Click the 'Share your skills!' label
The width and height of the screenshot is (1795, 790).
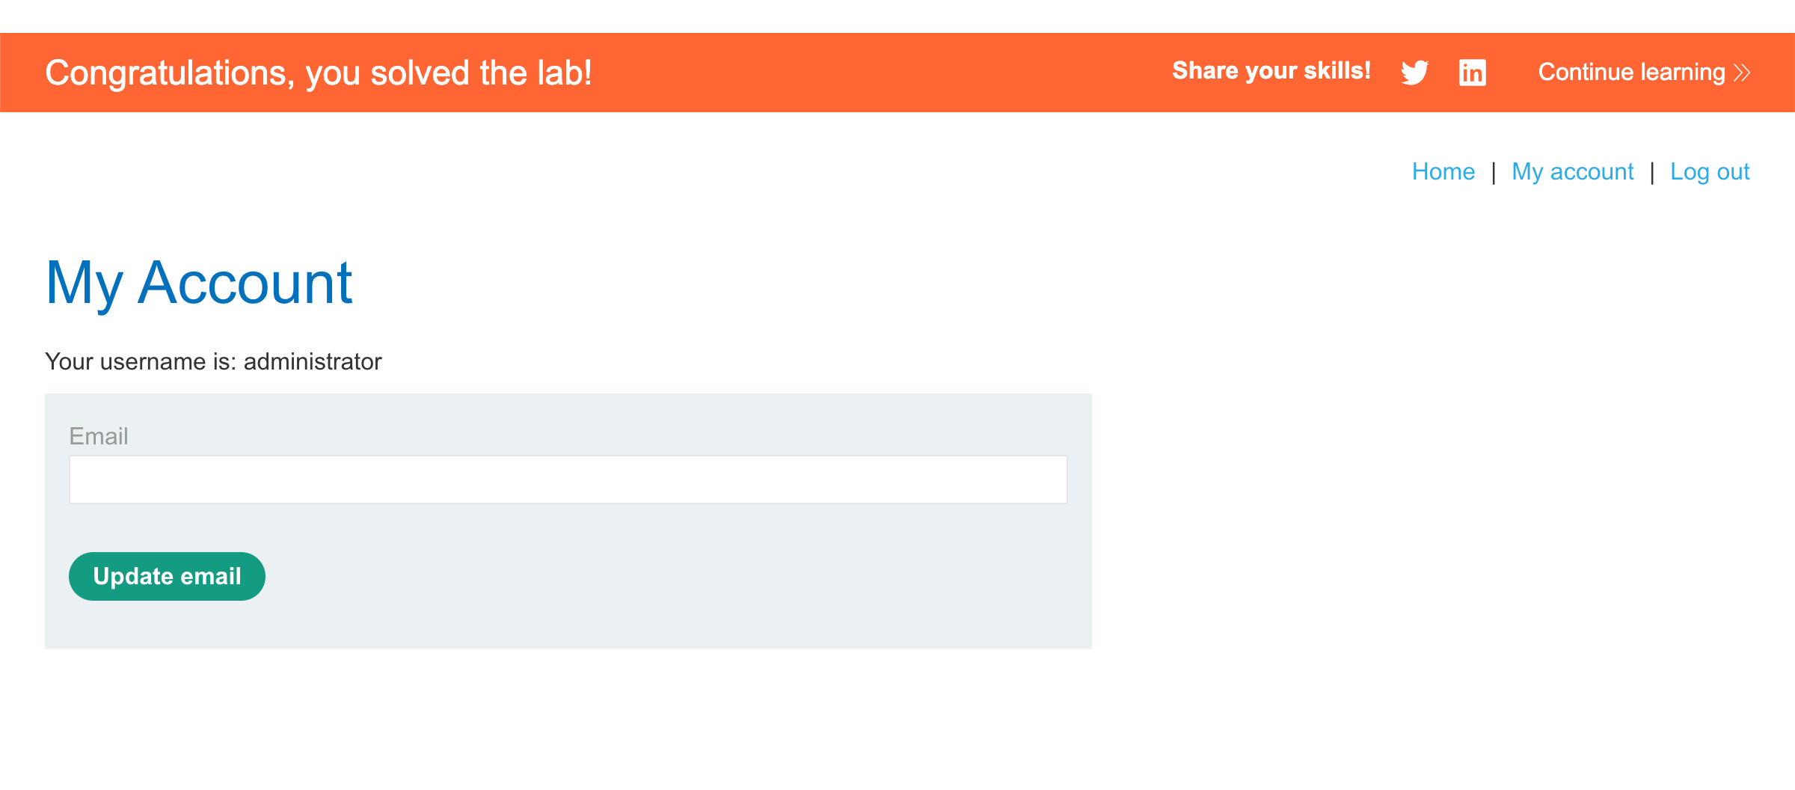pos(1271,71)
